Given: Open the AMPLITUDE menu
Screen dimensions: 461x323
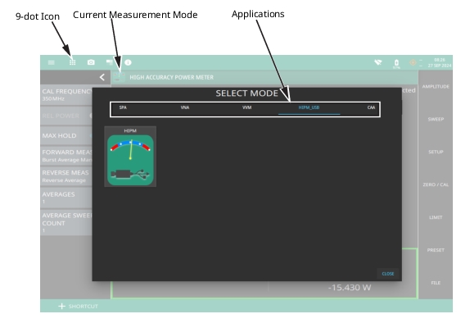Looking at the screenshot, I should pos(436,87).
